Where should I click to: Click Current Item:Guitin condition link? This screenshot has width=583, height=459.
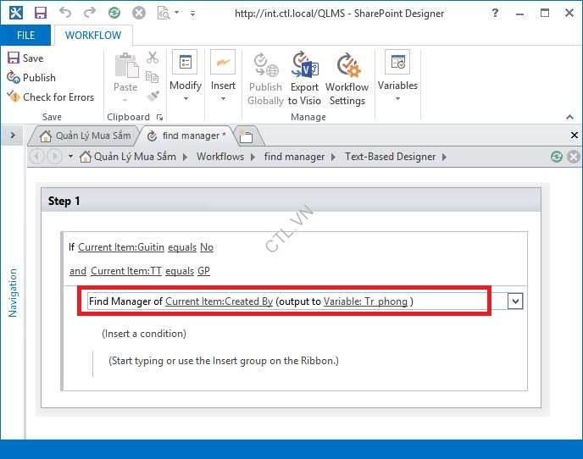point(120,247)
